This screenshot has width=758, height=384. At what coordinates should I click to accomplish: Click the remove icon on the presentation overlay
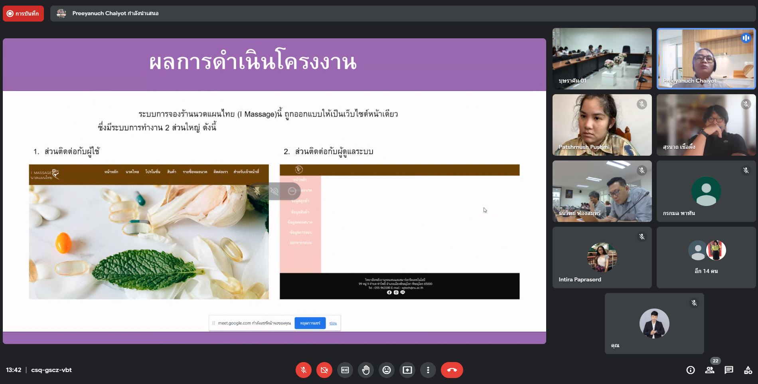[292, 191]
